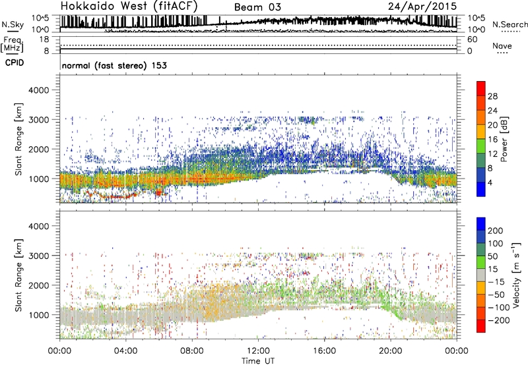Screen dimensions: 528x365
Task: Click the Power [dB] colorbar title
Action: [x=504, y=139]
